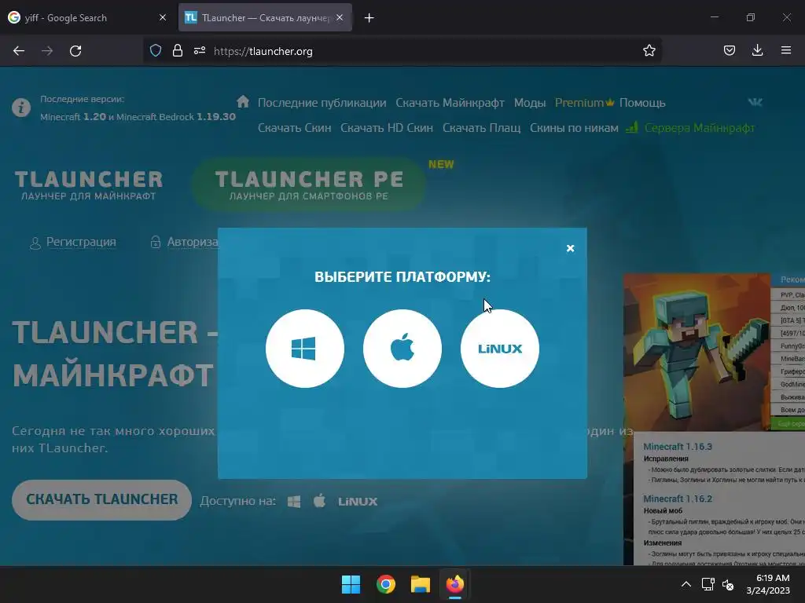Click the TLAUNCHER PE green button
Image resolution: width=805 pixels, height=603 pixels.
308,185
